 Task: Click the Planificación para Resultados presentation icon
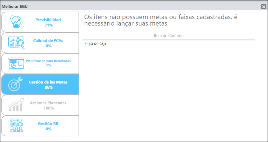tap(16, 63)
